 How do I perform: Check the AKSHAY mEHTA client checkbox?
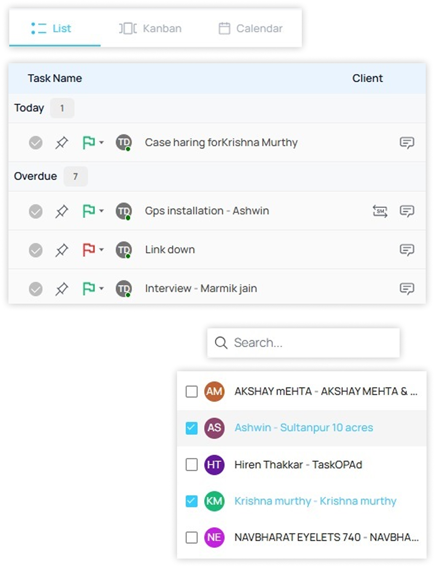tap(192, 392)
